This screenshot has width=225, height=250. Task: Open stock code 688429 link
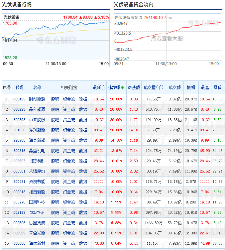click(19, 99)
